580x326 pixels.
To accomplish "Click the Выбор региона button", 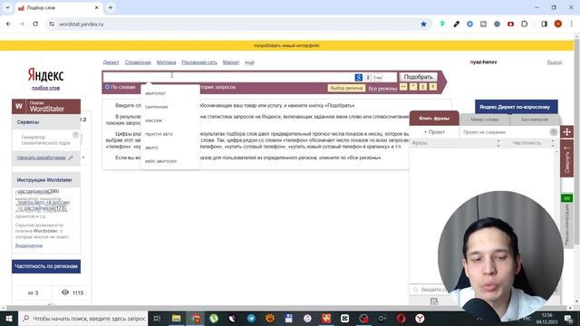I will point(346,88).
